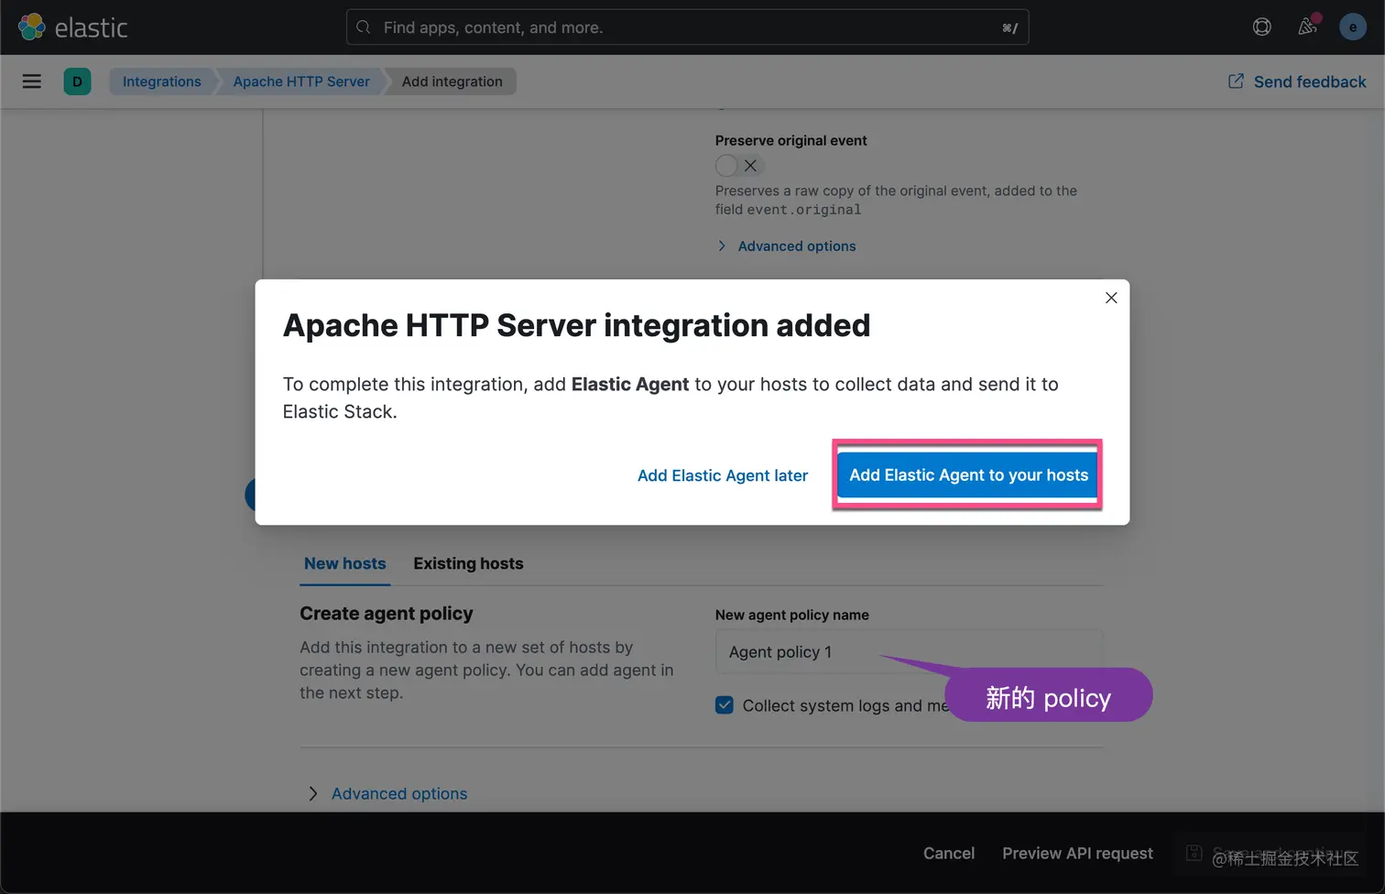The image size is (1385, 894).
Task: Switch to the New hosts tab
Action: click(345, 563)
